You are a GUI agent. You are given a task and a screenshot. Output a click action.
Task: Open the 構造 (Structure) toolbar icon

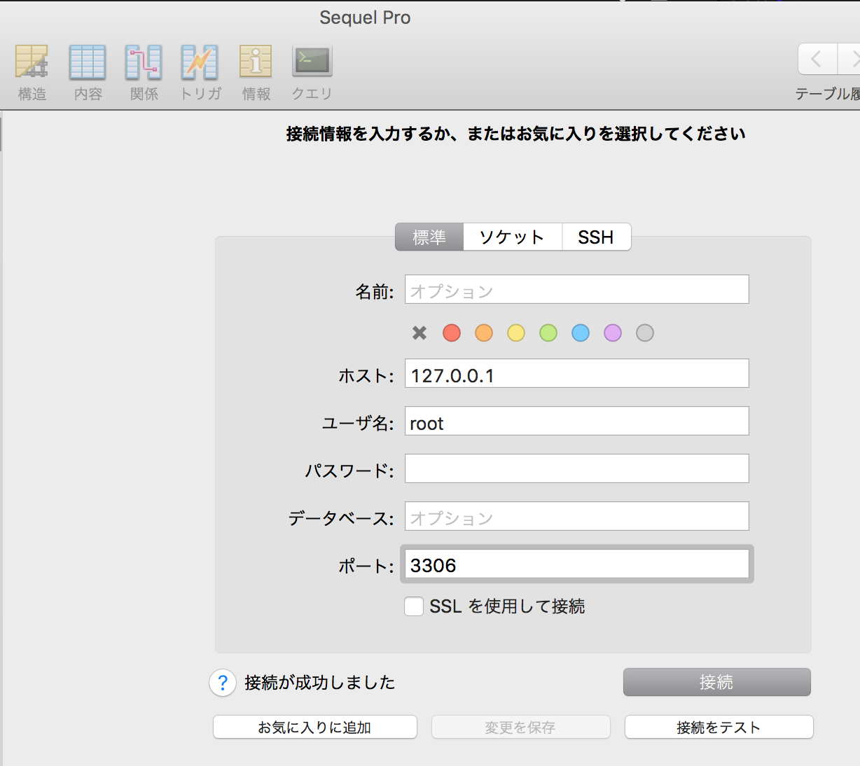32,62
